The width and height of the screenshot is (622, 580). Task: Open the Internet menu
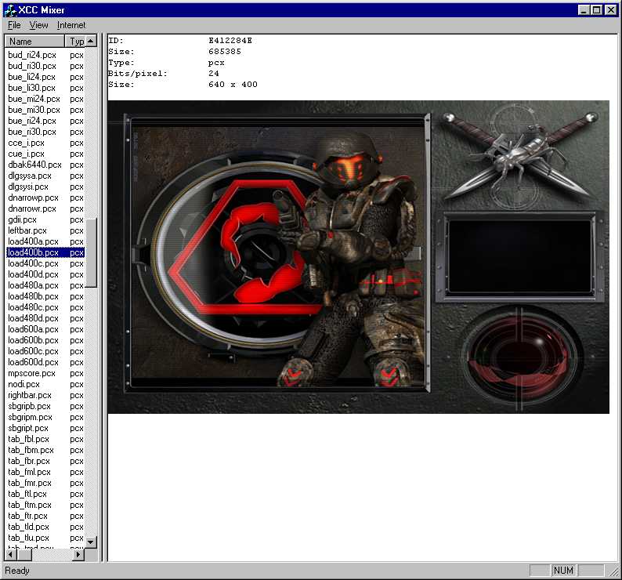coord(71,25)
